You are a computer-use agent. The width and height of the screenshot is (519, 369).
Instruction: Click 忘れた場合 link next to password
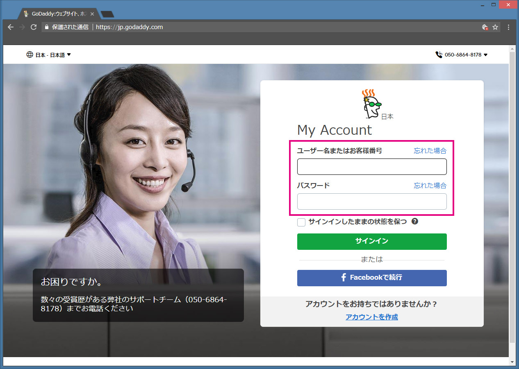(x=430, y=186)
